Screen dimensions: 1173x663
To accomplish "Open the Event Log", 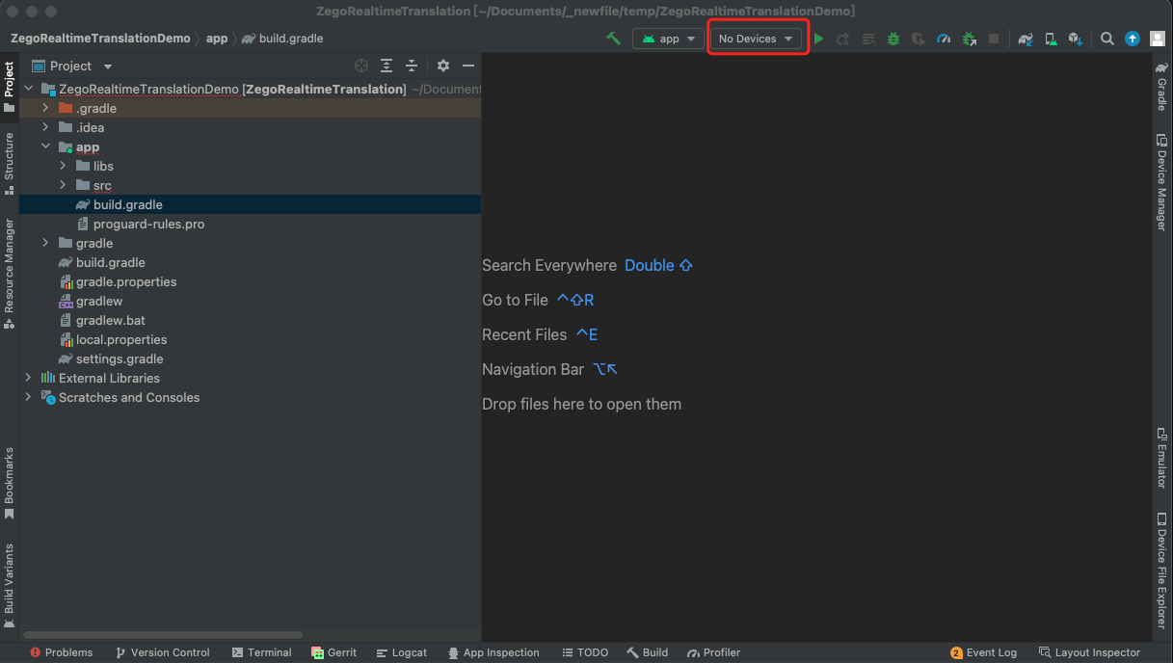I will click(983, 652).
